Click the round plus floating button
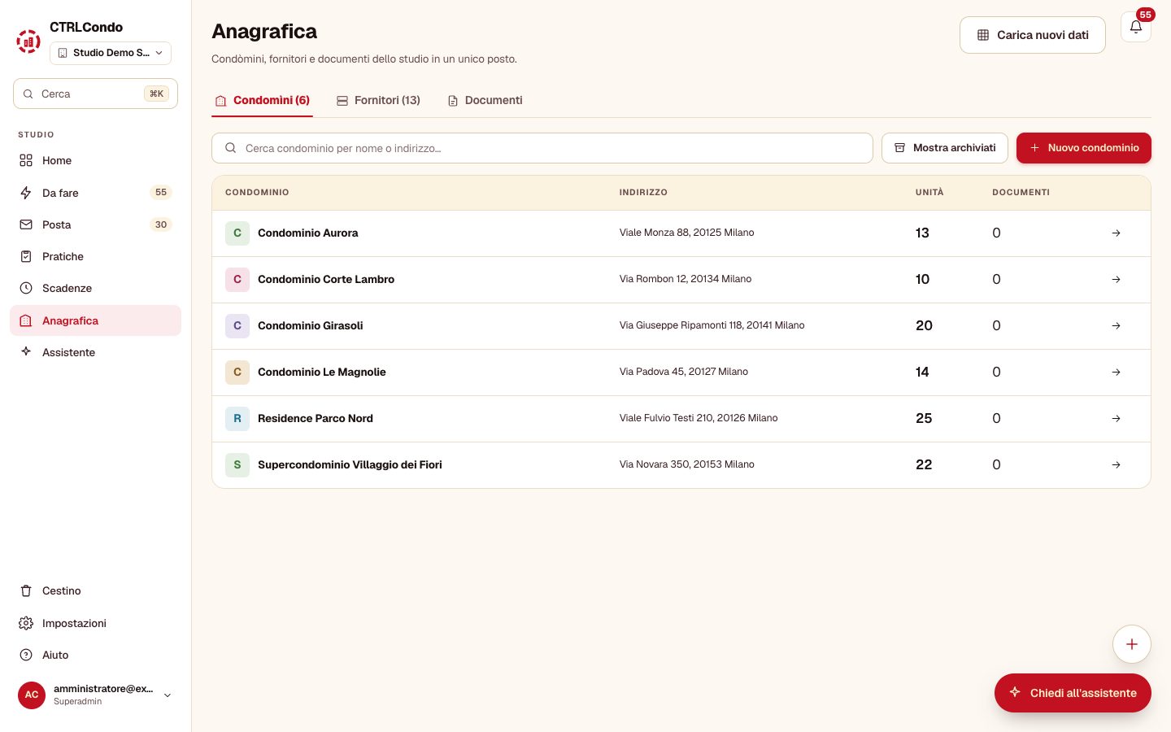Image resolution: width=1171 pixels, height=732 pixels. [1131, 644]
